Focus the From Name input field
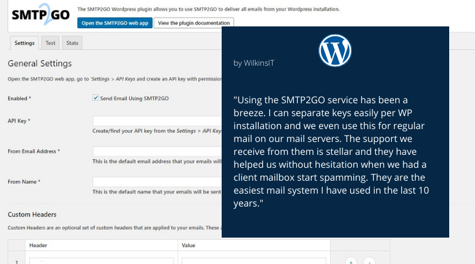 [157, 182]
